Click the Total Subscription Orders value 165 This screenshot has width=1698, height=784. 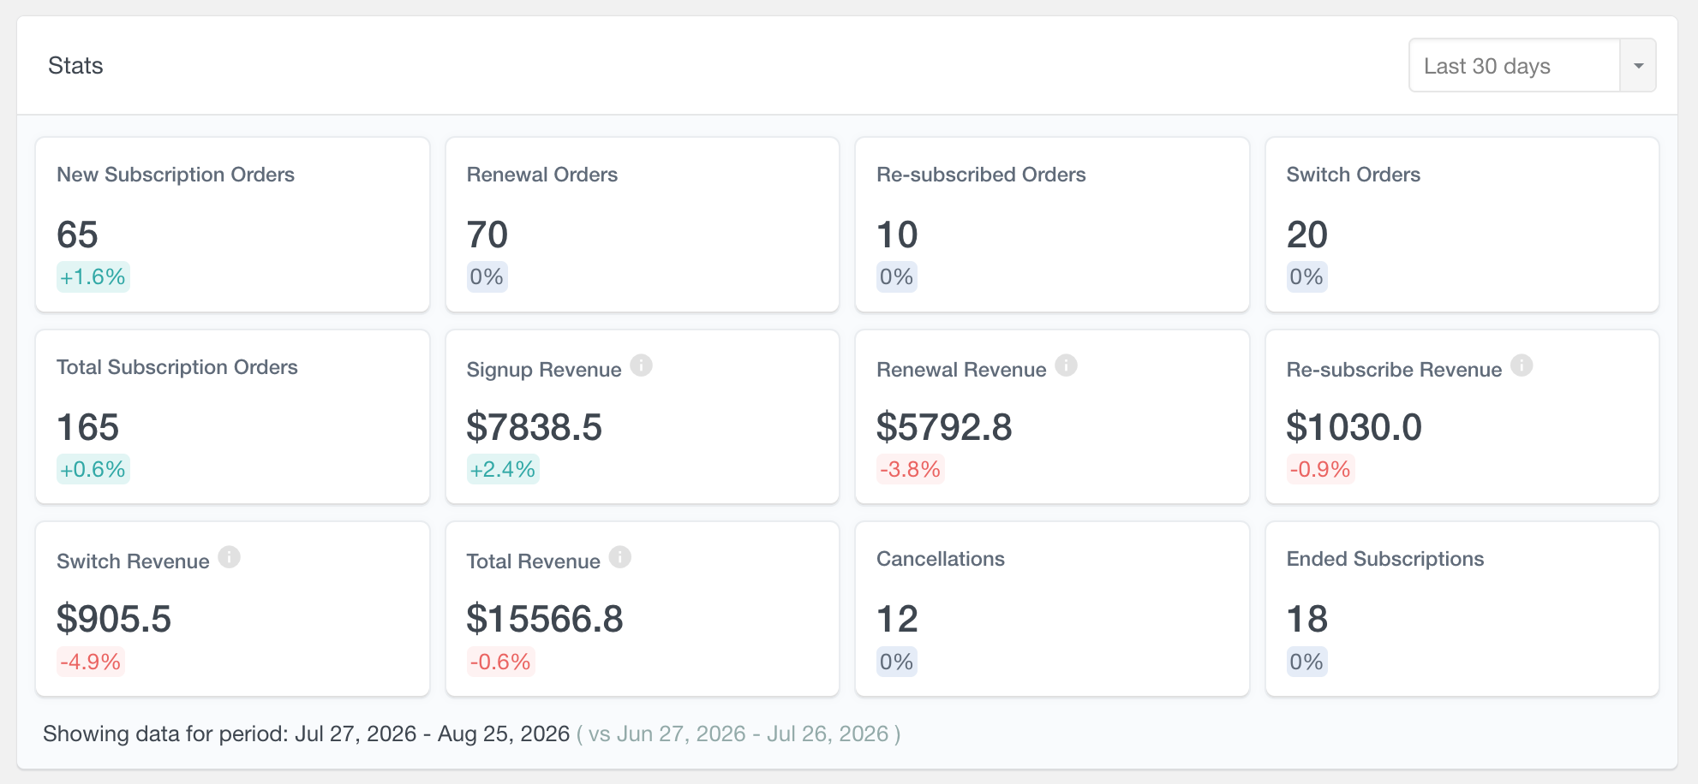pyautogui.click(x=87, y=427)
